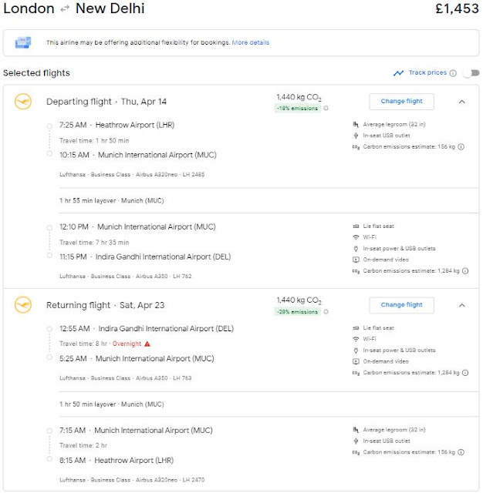Click the Lufthansa logo on the returning flight
This screenshot has width=483, height=493.
click(23, 306)
